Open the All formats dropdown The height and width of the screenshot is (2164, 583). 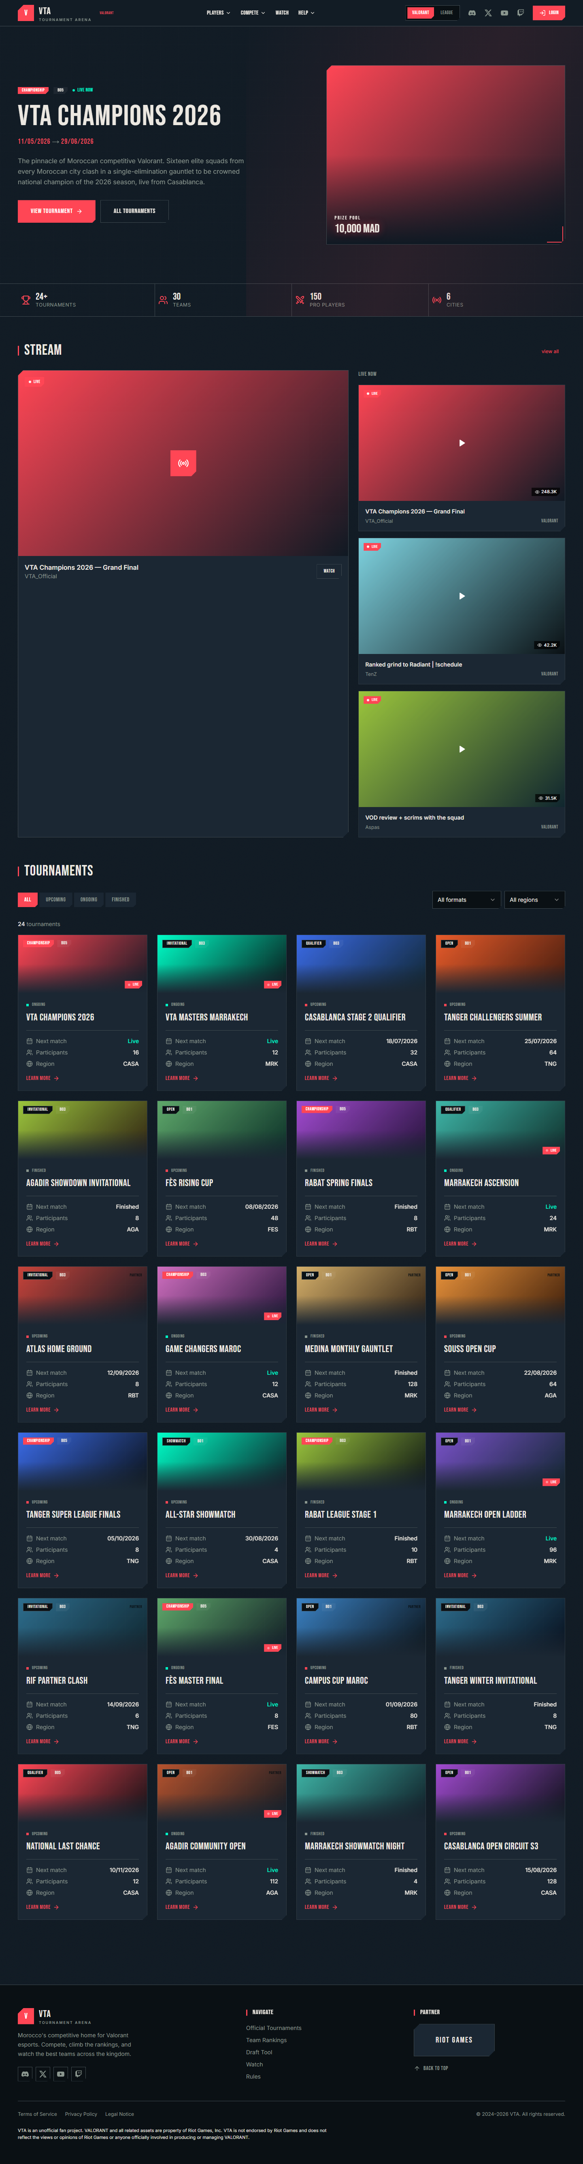(x=466, y=899)
